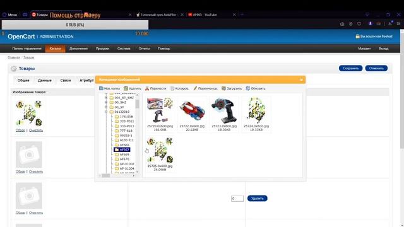Click Обзор under main product image
This screenshot has width=404, height=227.
pos(20,131)
